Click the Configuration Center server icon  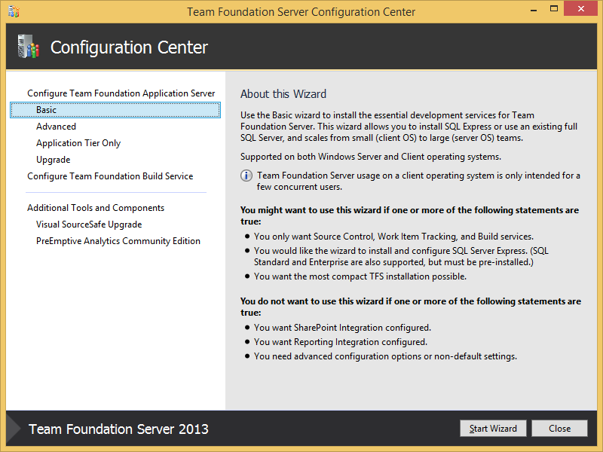[27, 47]
